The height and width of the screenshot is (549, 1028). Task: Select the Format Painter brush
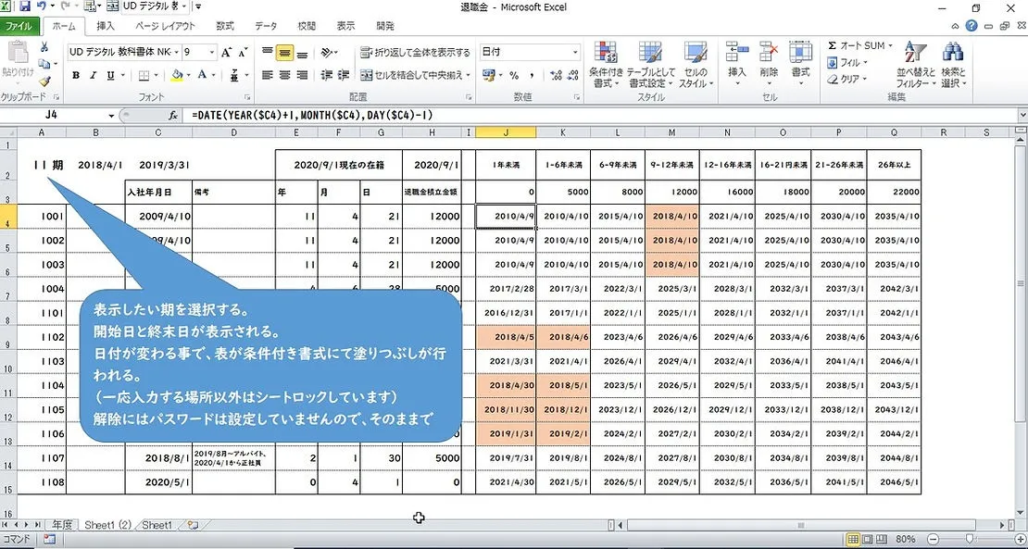tap(44, 81)
